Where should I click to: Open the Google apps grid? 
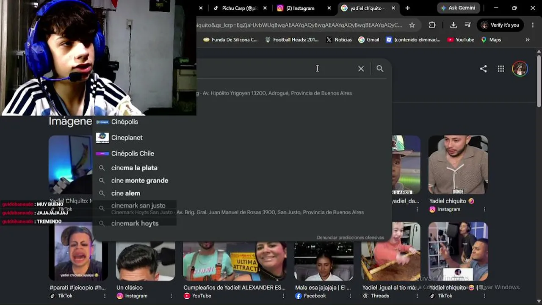pos(501,69)
